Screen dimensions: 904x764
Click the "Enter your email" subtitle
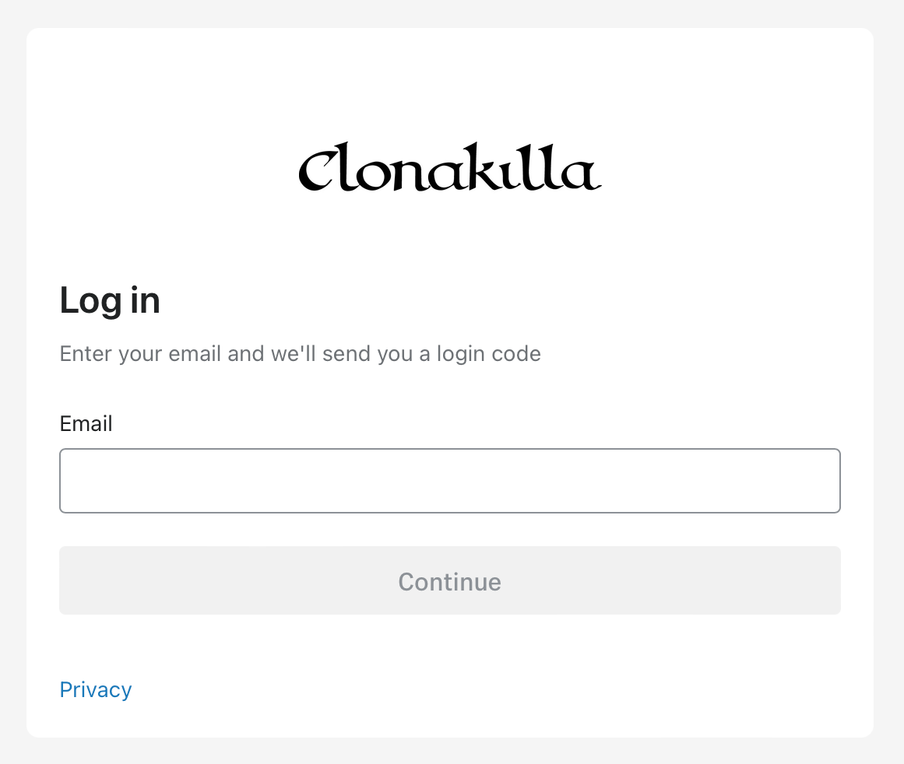[x=300, y=355]
